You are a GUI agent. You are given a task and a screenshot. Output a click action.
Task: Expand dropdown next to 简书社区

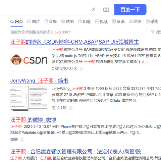71,108
